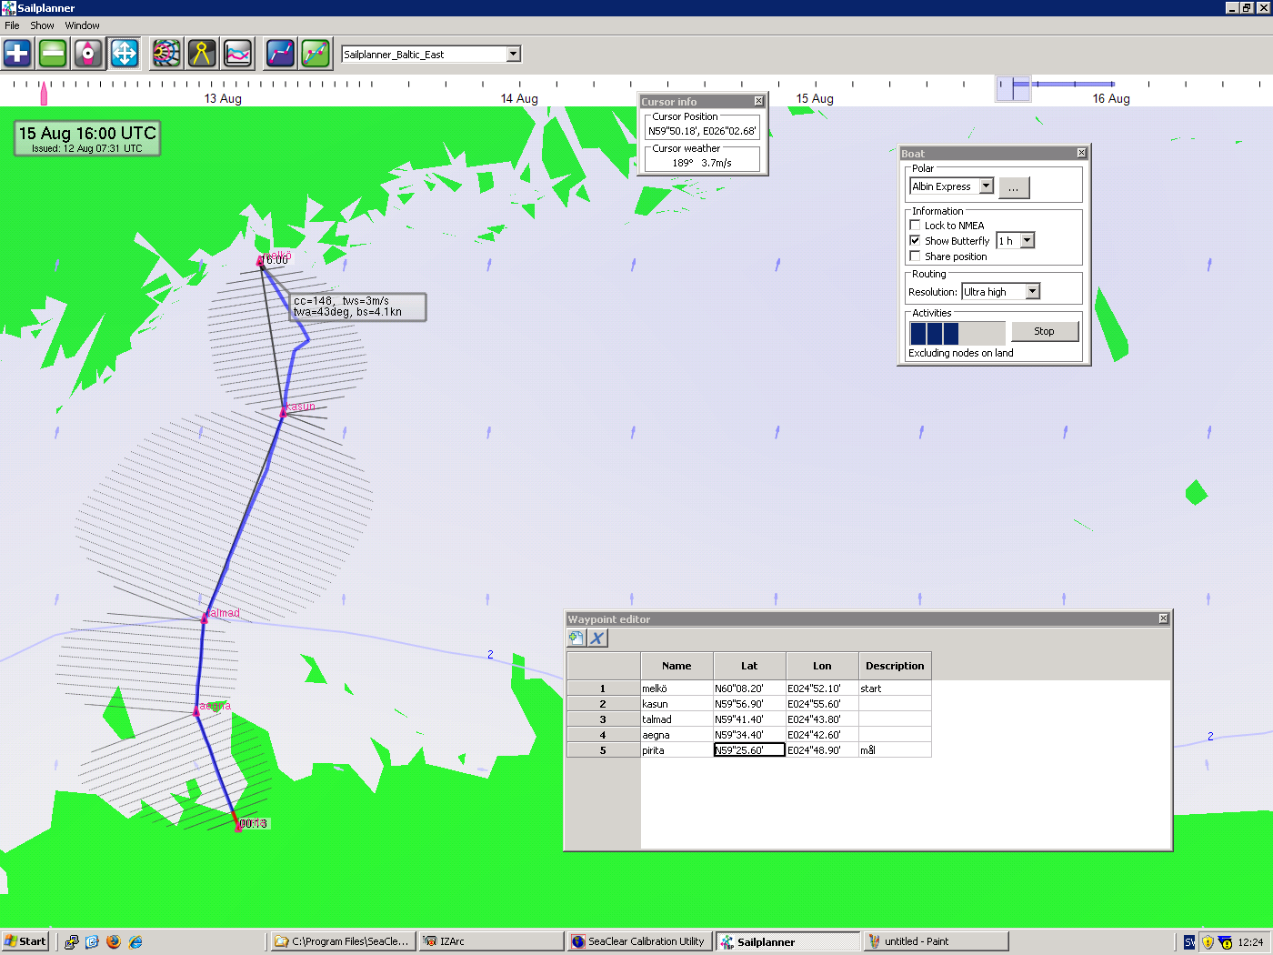
Task: Select row 5 header in waypoint table
Action: click(x=603, y=750)
